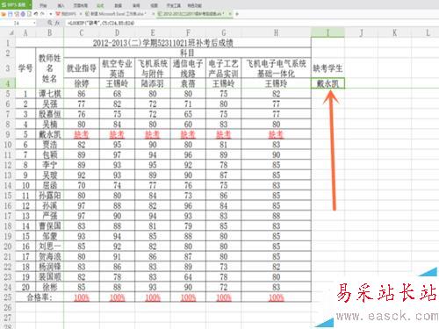Expand the name box dropdown arrow

click(34, 23)
